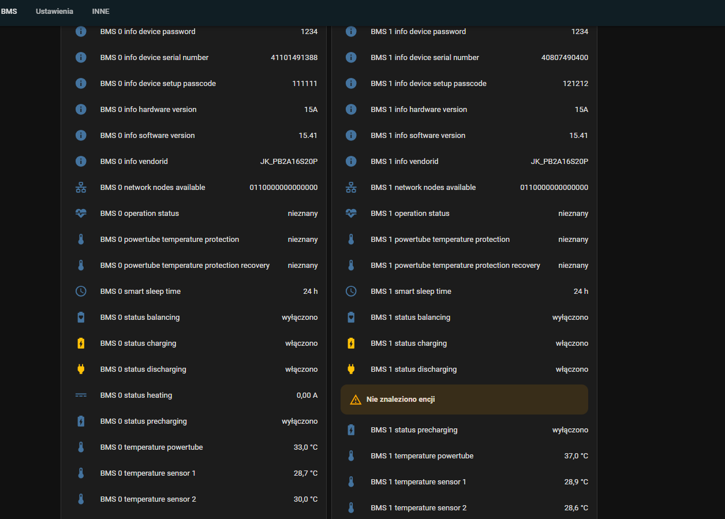Click info icon for BMS 1 vendorid

click(x=351, y=162)
